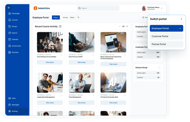Open Branches from the sidebar
Viewport: 190px width, 122px height.
(15, 52)
